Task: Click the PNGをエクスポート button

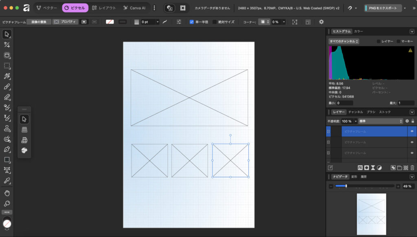Action: pyautogui.click(x=383, y=8)
